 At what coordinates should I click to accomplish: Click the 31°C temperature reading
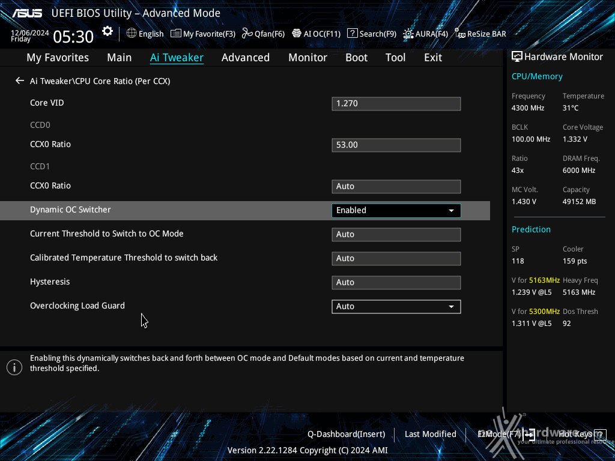[x=571, y=108]
